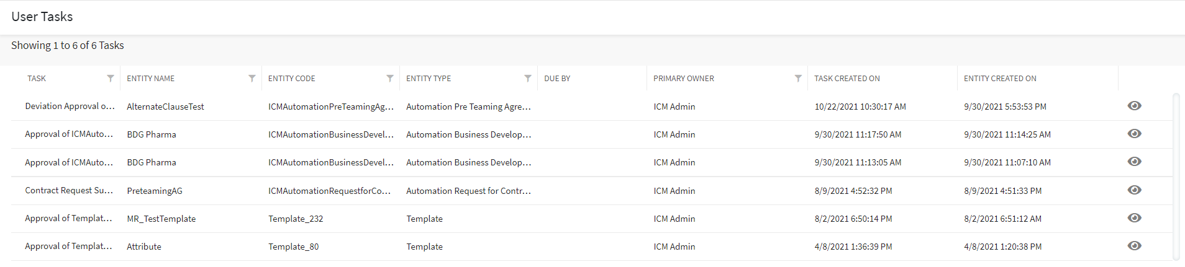Click the eye icon for AlternateClauseTest row
Image resolution: width=1185 pixels, height=267 pixels.
[x=1134, y=106]
